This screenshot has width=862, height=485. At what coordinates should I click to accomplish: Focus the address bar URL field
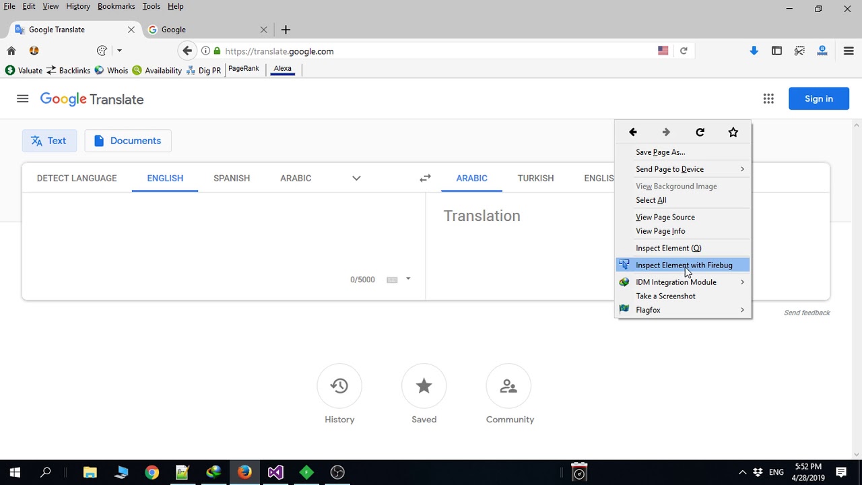click(x=438, y=51)
